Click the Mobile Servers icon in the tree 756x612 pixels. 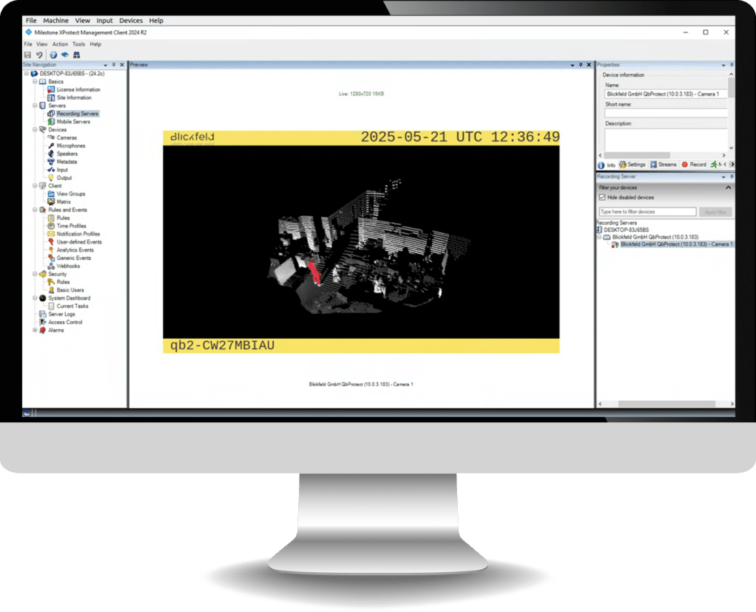pos(51,122)
